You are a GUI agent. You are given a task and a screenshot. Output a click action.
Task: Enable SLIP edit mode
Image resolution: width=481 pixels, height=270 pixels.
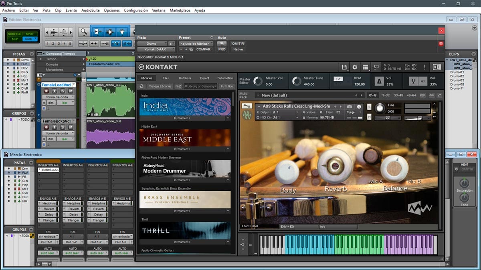(14, 39)
